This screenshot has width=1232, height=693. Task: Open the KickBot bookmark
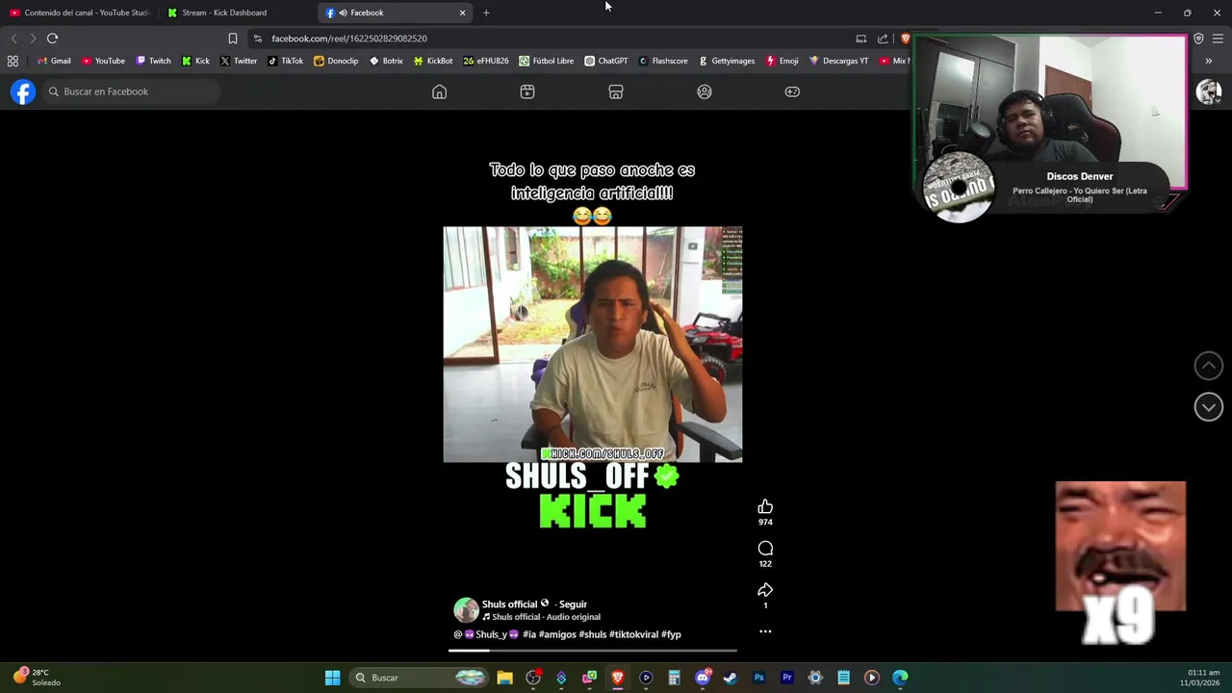(433, 61)
